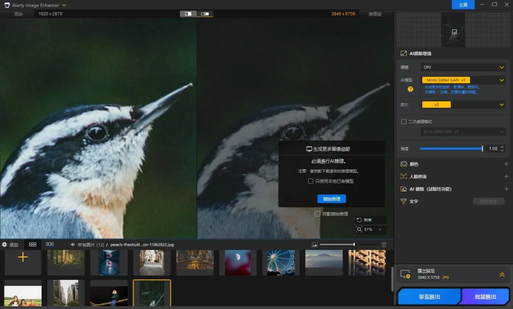This screenshot has width=513, height=309.
Task: Select the ferris wheel thumbnail
Action: click(281, 262)
